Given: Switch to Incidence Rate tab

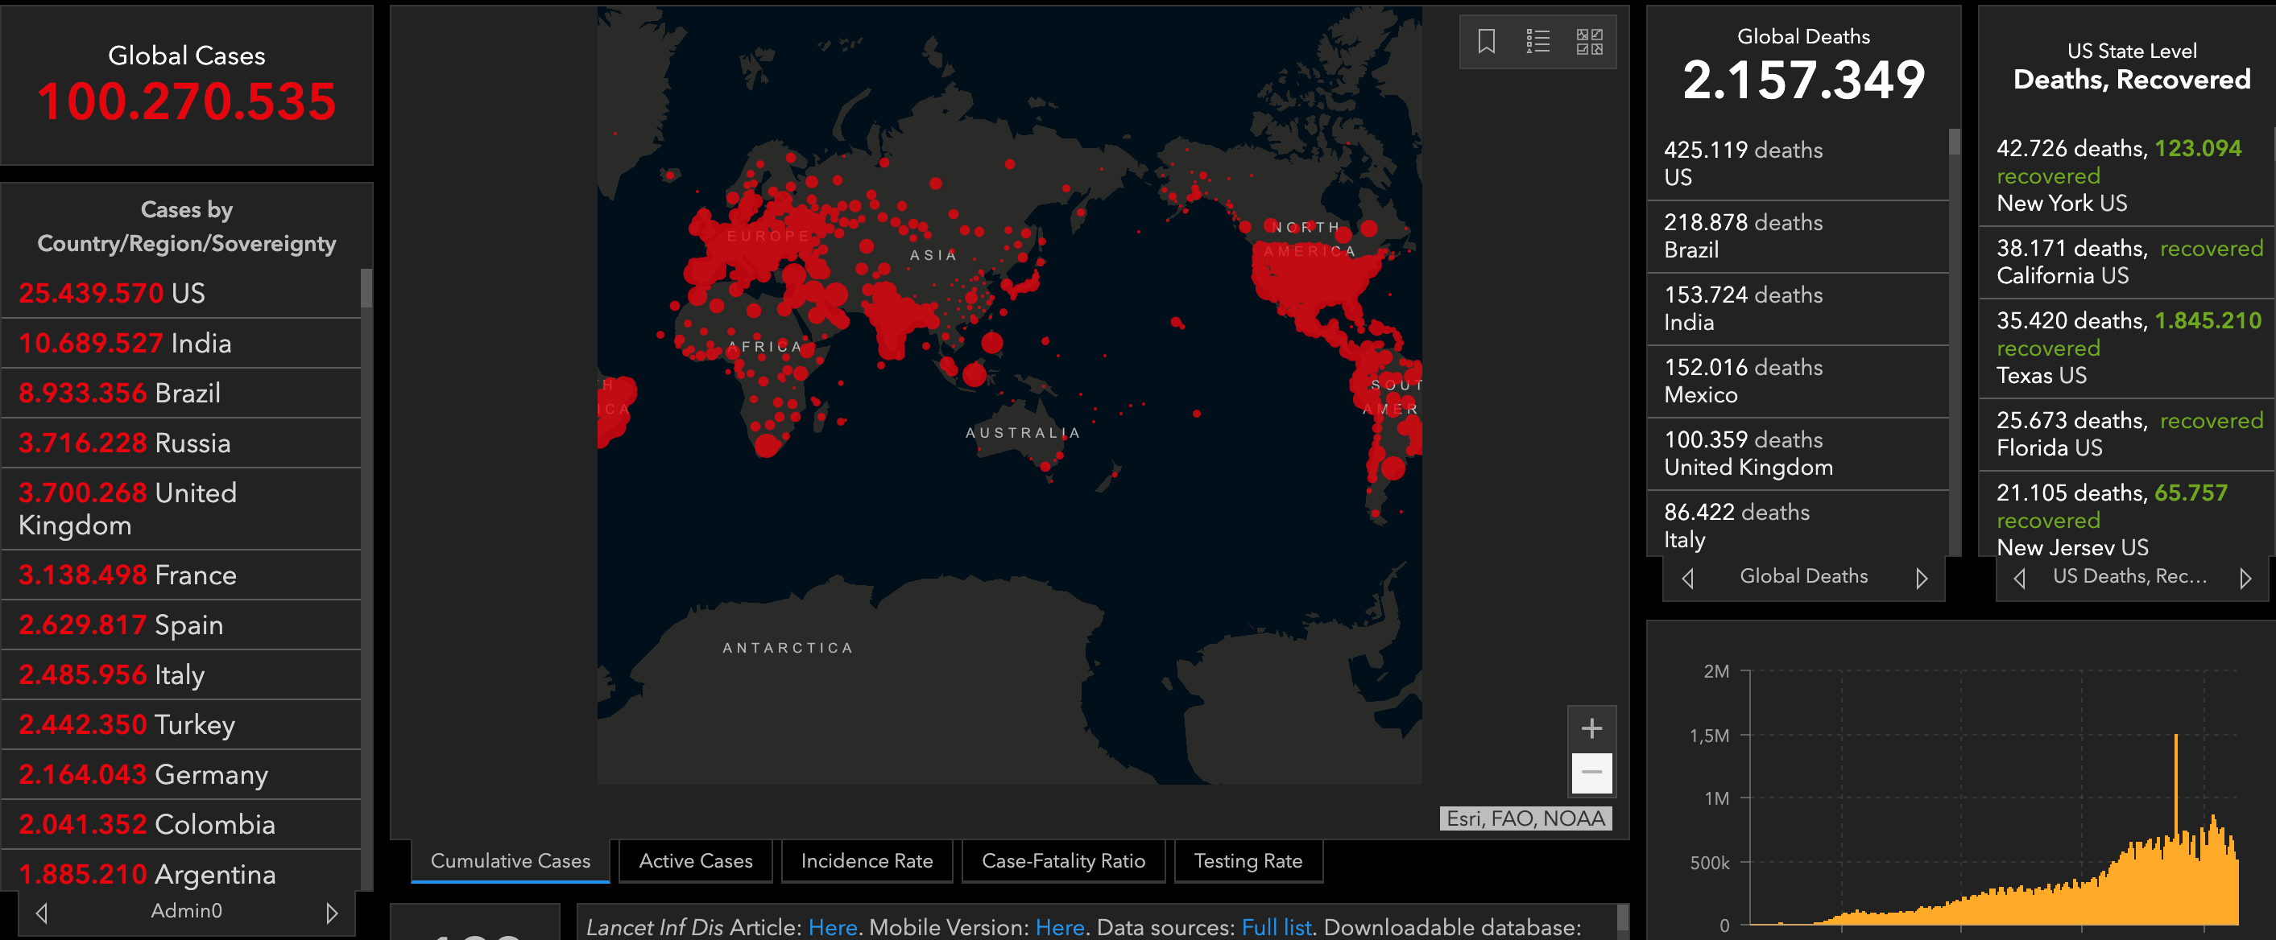Looking at the screenshot, I should [x=866, y=860].
